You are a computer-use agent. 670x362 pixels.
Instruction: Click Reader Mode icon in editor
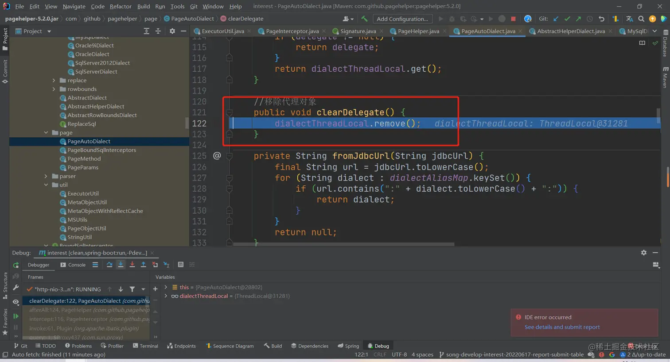pyautogui.click(x=642, y=43)
